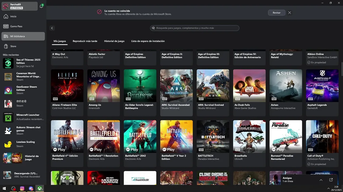Click Age of Empires IV: Edición de Aniversario
The height and width of the screenshot is (192, 343).
[248, 56]
